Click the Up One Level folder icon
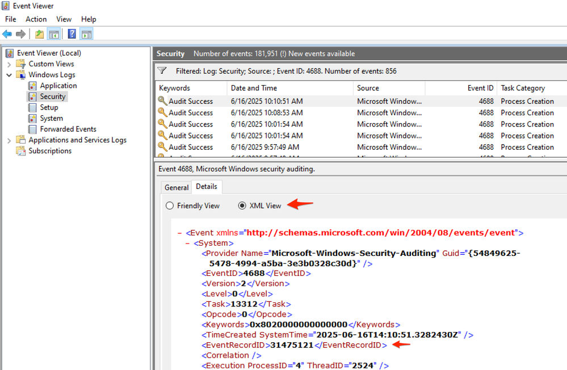Viewport: 567px width, 370px height. pos(39,34)
